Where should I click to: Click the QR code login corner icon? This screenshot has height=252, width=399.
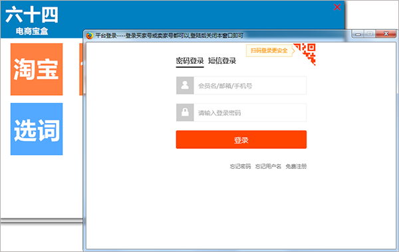[x=305, y=55]
